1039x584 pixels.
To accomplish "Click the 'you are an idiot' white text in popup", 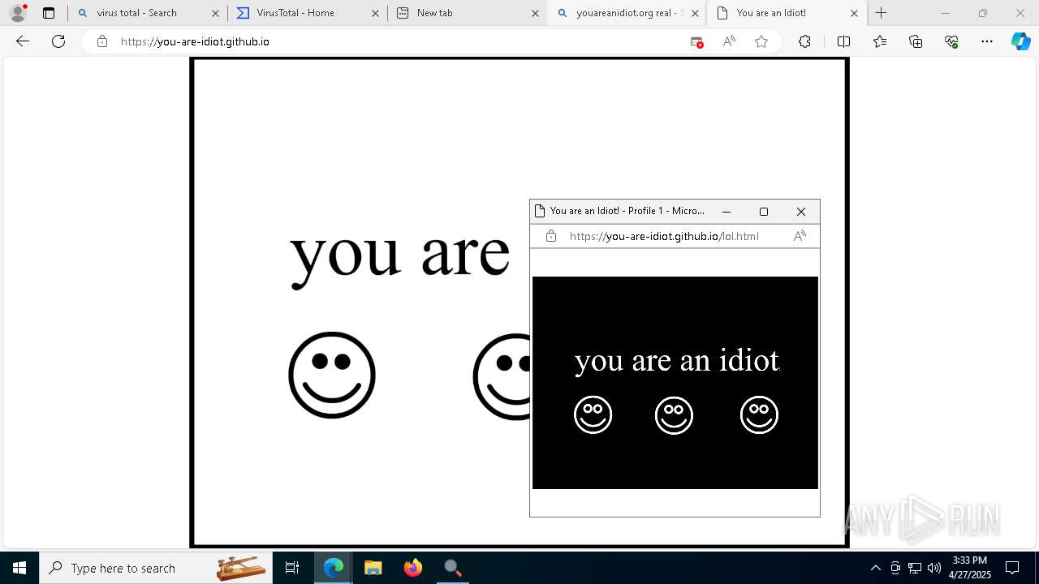I will (x=677, y=360).
